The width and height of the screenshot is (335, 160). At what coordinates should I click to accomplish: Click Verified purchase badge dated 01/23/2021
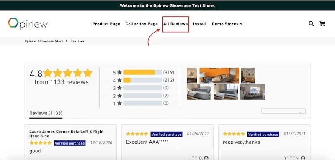(263, 134)
